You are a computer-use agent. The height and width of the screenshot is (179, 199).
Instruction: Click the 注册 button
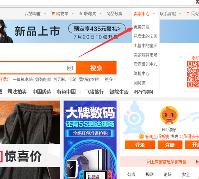click(170, 145)
